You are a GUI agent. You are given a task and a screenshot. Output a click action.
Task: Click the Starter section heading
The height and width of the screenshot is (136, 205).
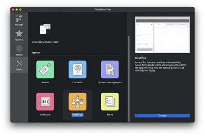click(x=36, y=53)
